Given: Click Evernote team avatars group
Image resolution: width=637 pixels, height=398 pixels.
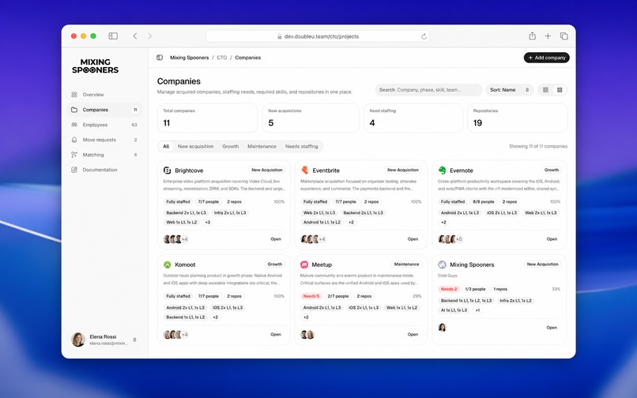Looking at the screenshot, I should coord(450,239).
